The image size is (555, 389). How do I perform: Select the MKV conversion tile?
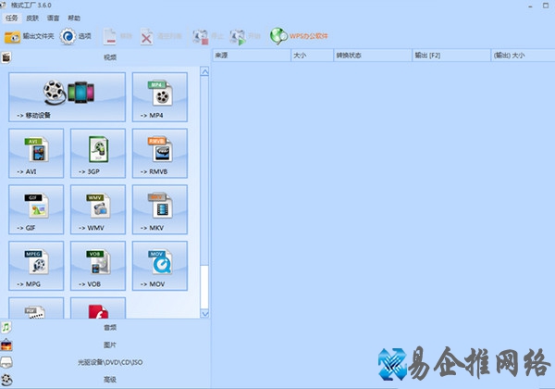(160, 209)
